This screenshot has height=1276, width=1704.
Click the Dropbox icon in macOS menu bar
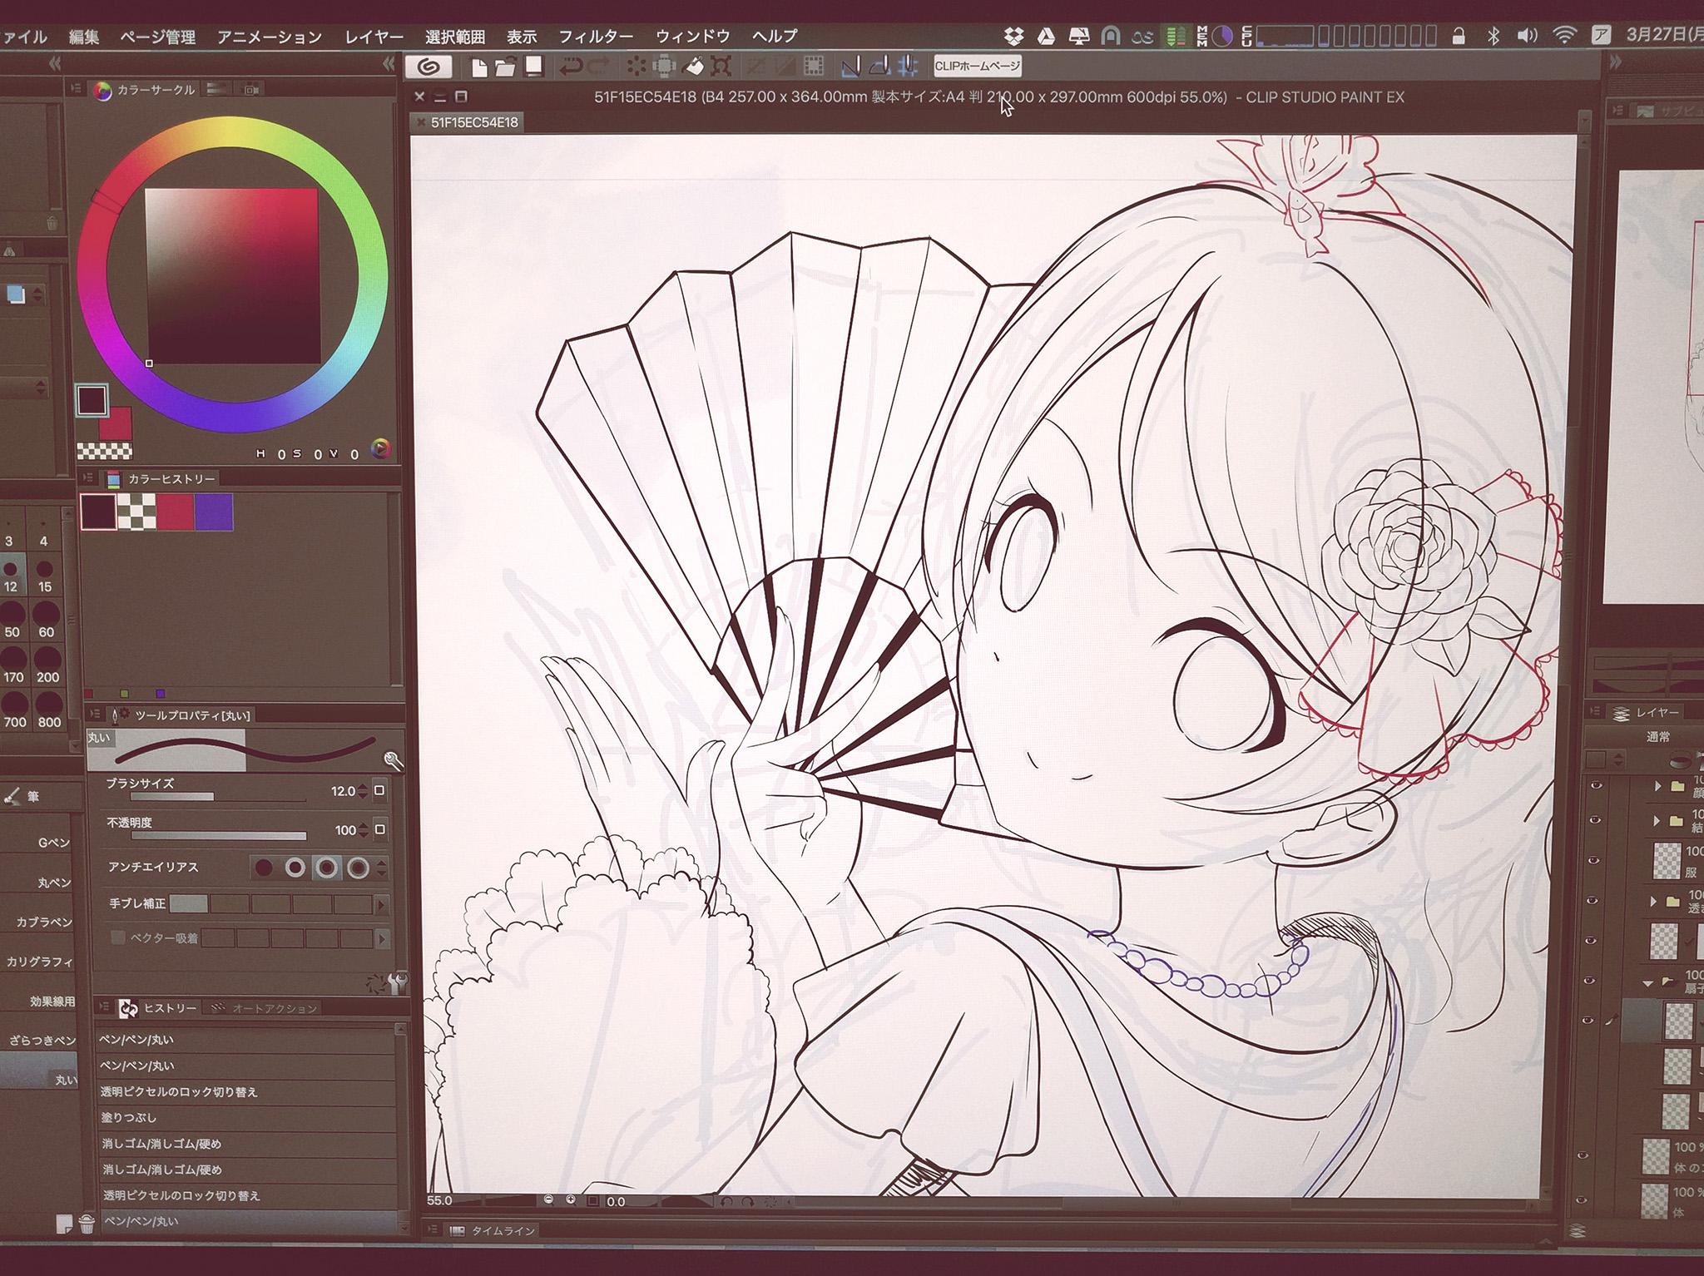[1013, 36]
